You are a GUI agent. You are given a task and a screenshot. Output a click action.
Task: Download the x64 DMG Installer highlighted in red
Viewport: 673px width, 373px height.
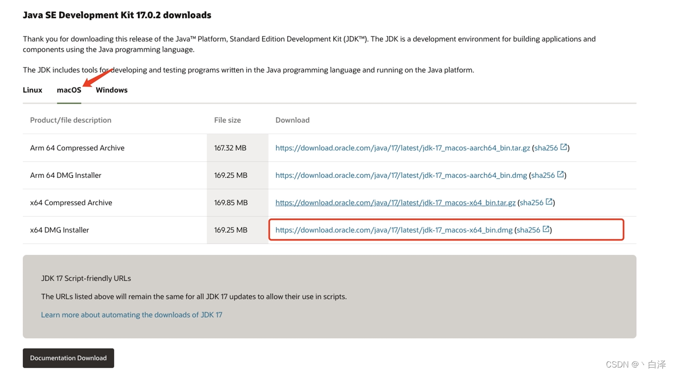click(393, 230)
